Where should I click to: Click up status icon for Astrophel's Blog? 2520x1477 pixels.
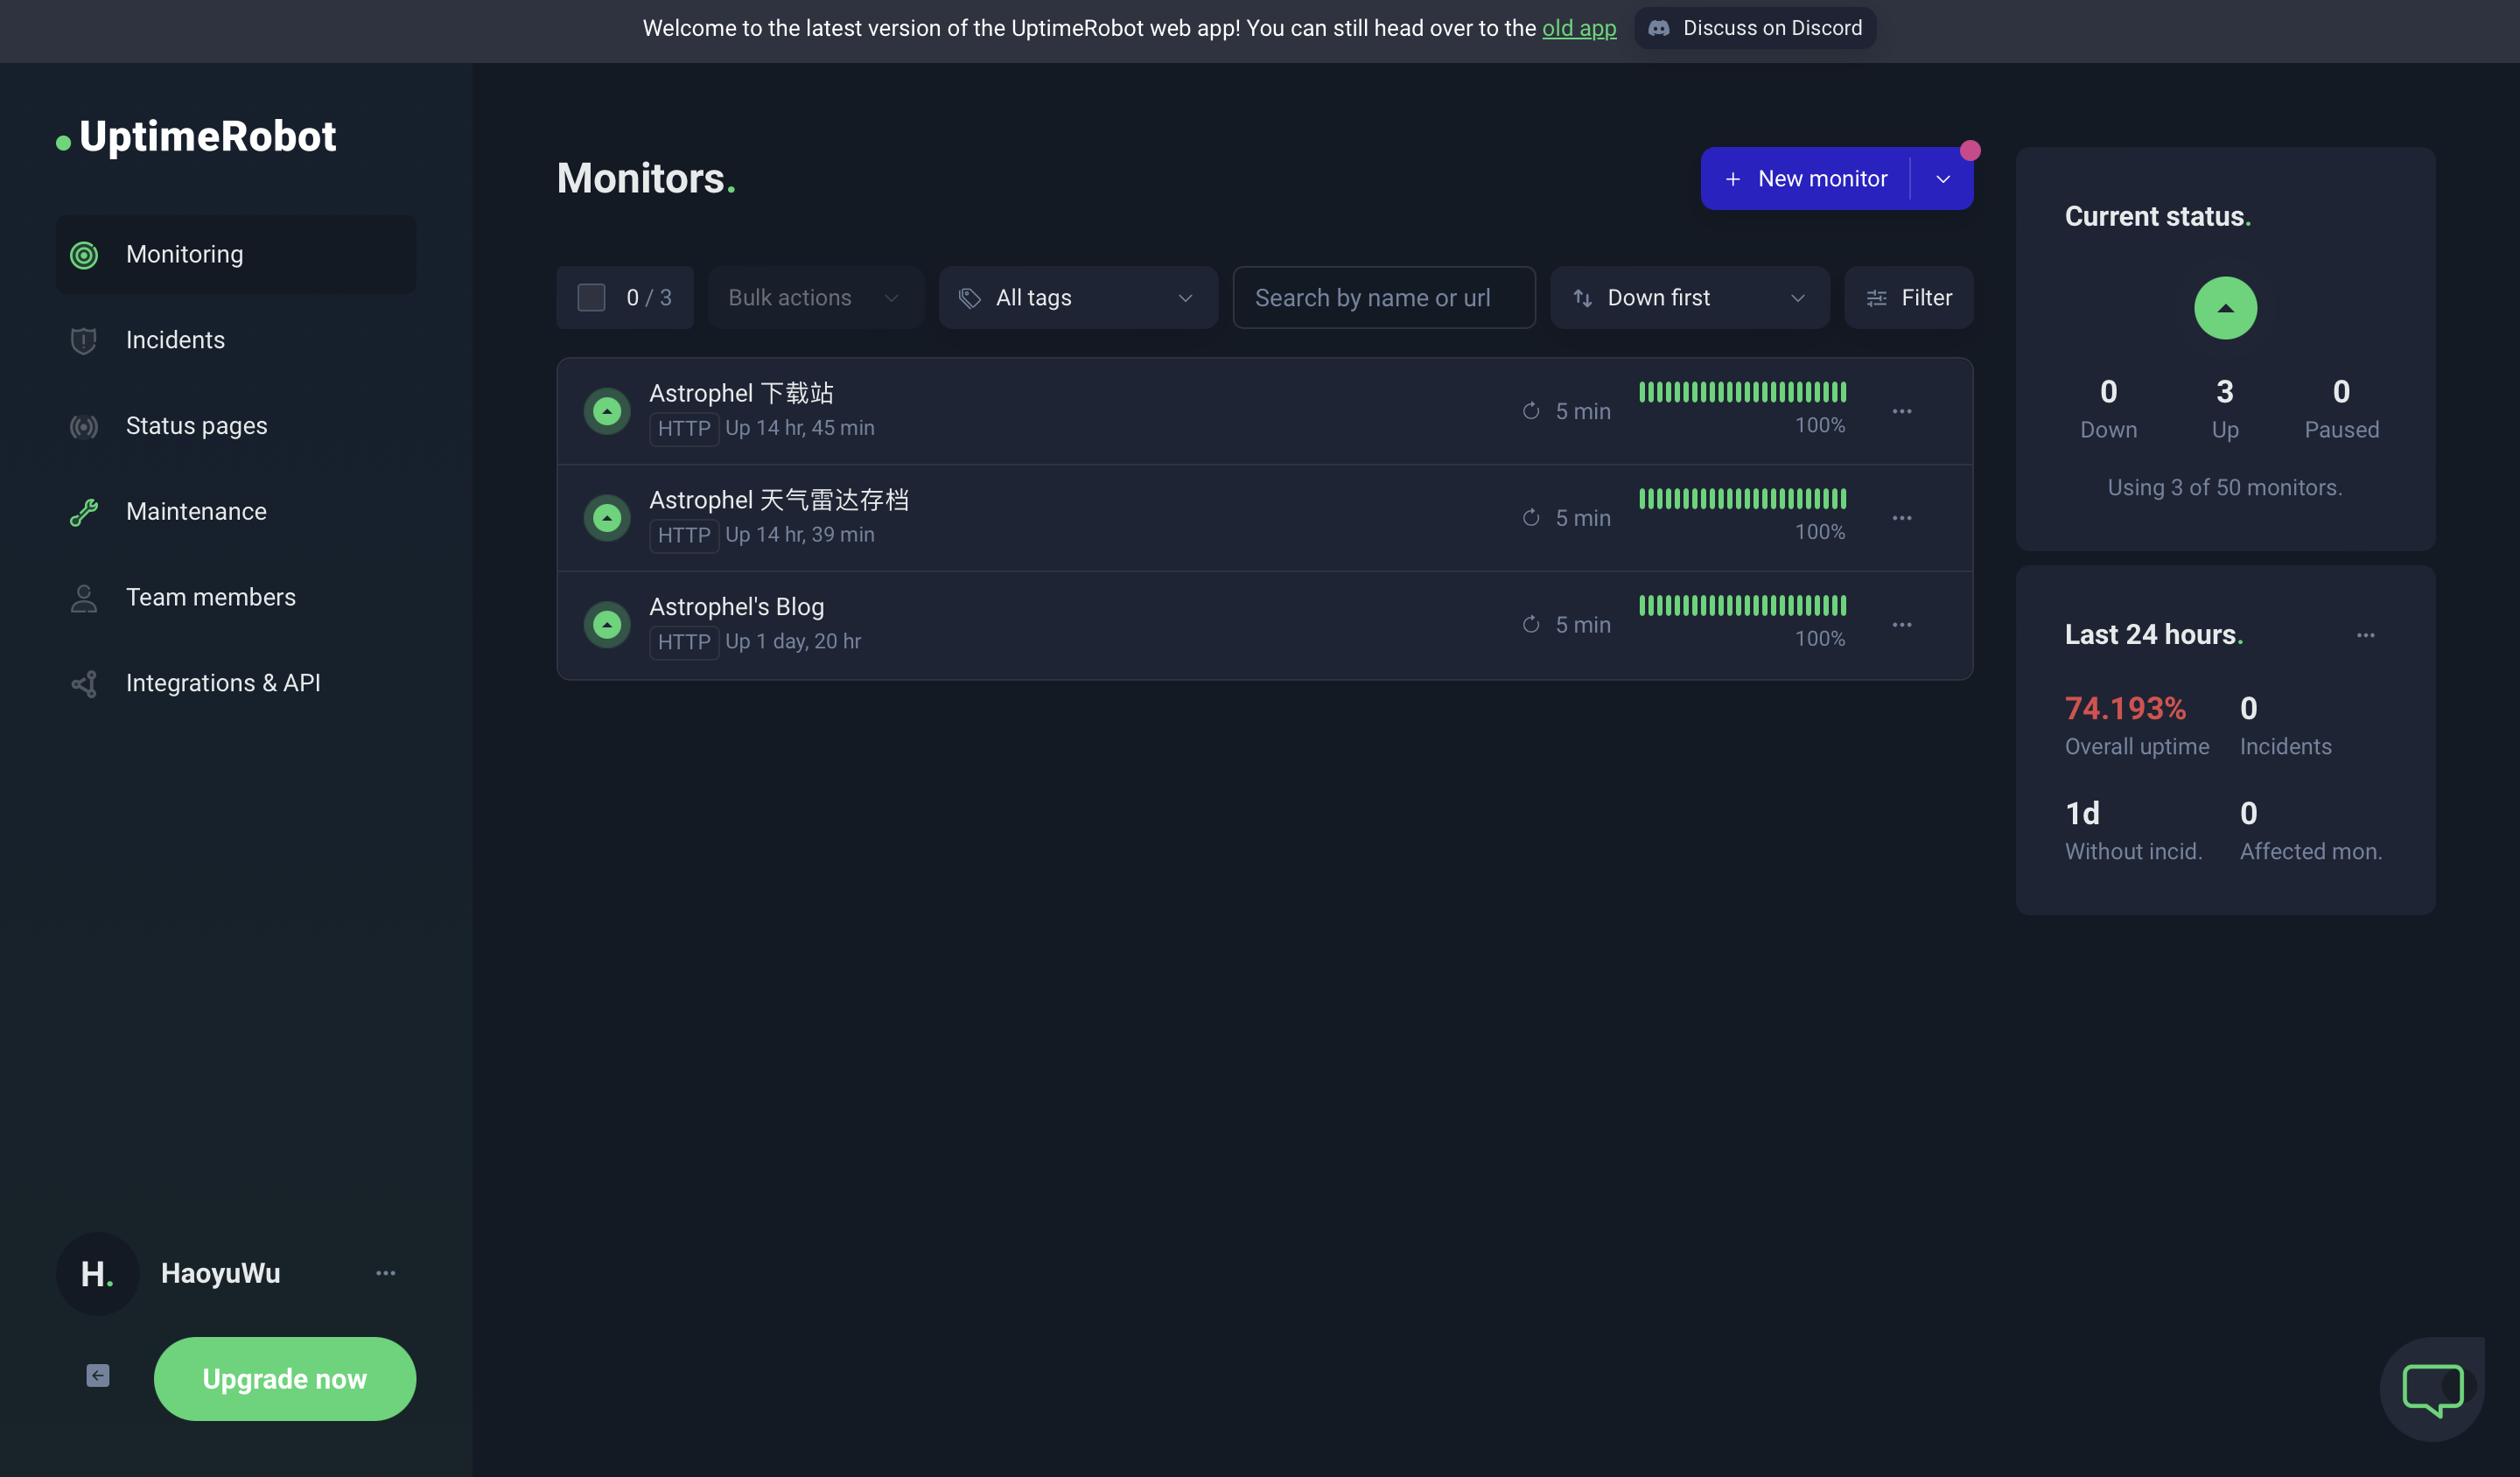(606, 625)
